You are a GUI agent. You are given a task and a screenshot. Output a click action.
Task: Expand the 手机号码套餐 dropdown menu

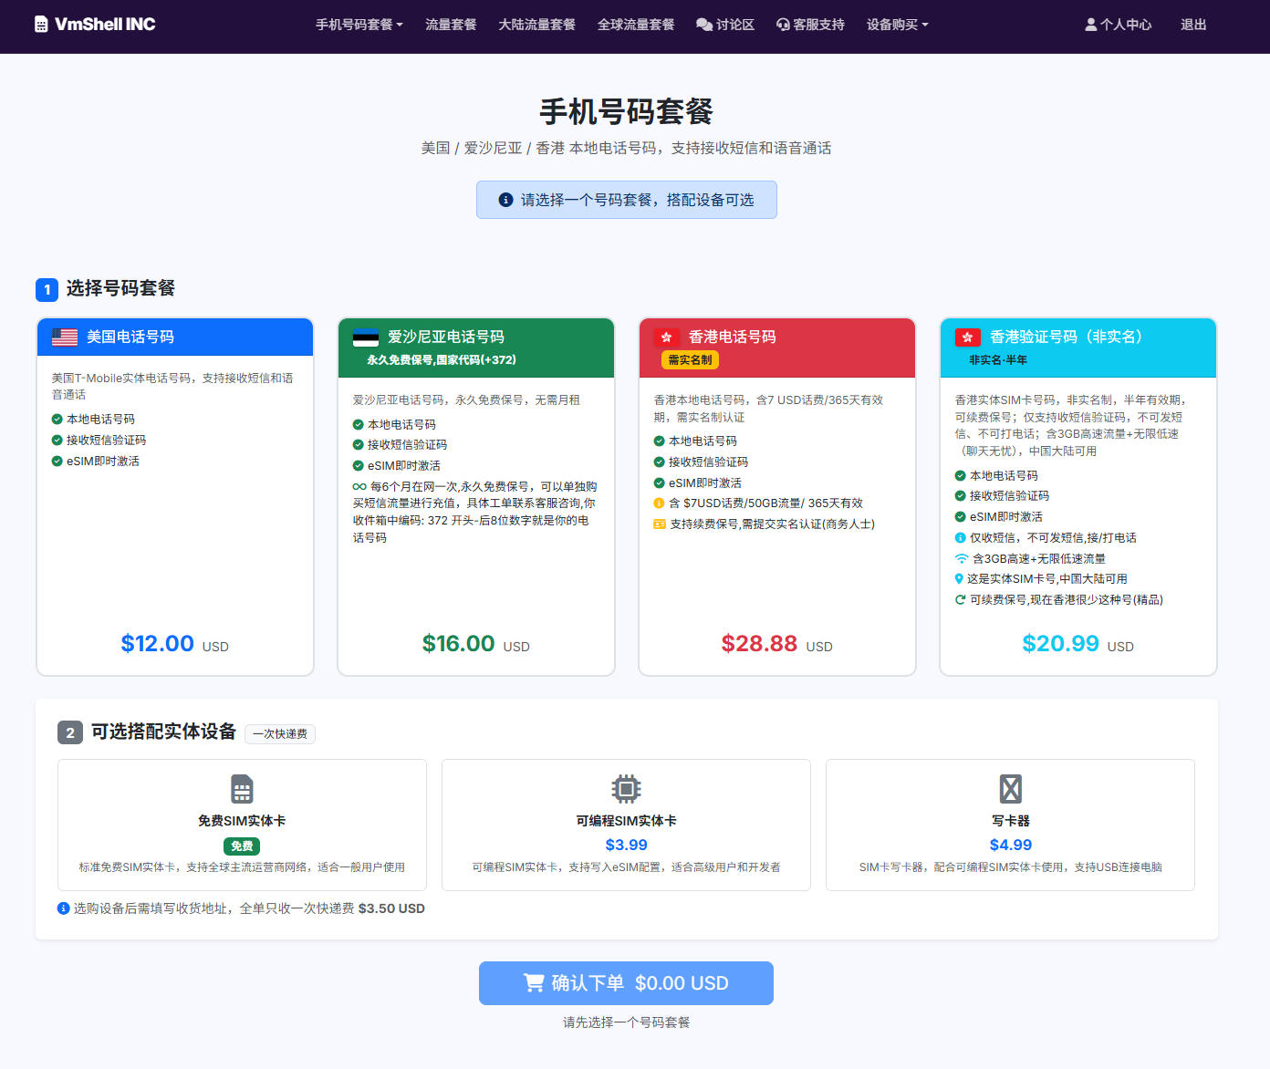(x=359, y=25)
